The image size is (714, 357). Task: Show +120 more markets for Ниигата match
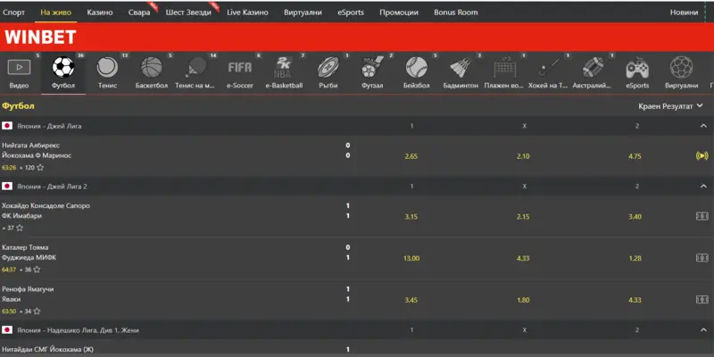pos(27,168)
